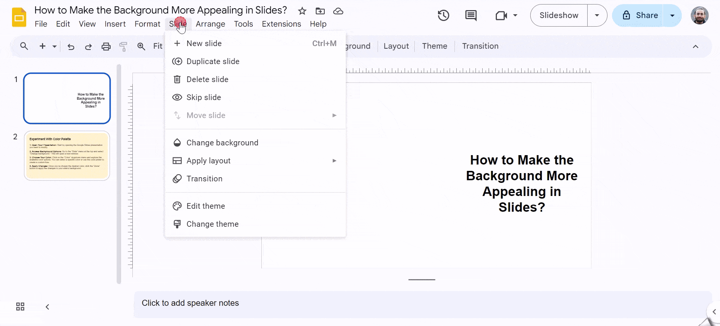Screen dimensions: 720x326
Task: Toggle Skip slide in the menu
Action: click(204, 97)
